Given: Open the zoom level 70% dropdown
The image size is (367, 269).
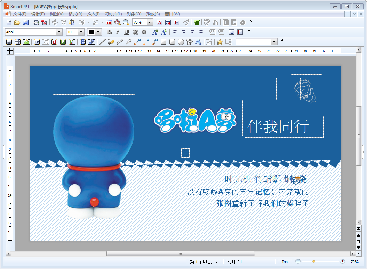Looking at the screenshot, I should tap(150, 23).
